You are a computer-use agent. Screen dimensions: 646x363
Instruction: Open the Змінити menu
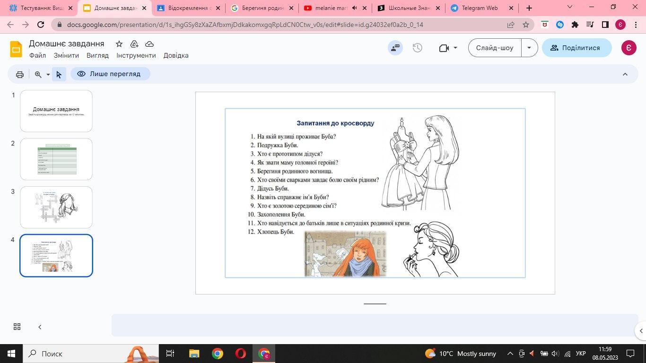(66, 55)
